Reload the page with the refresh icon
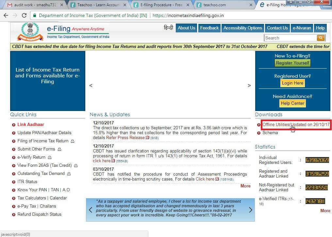Screen dimensions: 332x237 (24, 15)
